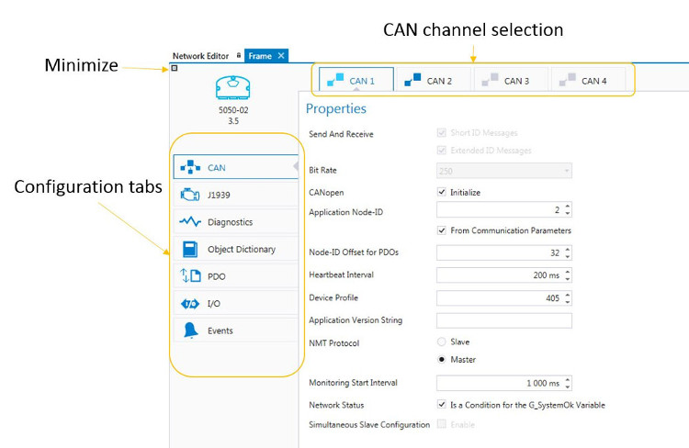Open the Events configuration tab

coord(235,330)
